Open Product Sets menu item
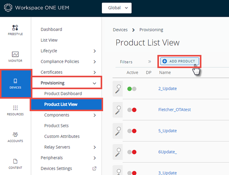 pyautogui.click(x=56, y=126)
